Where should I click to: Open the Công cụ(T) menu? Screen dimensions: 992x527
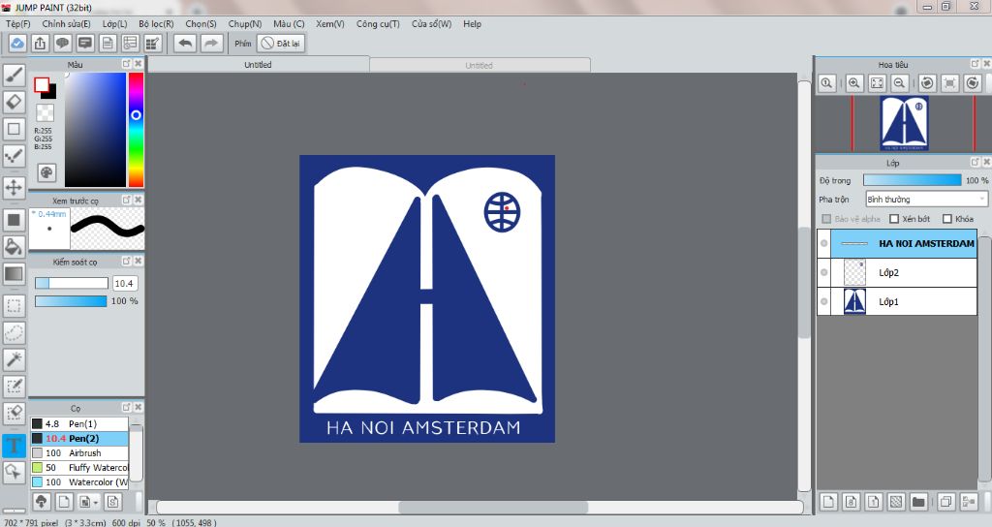pos(378,23)
